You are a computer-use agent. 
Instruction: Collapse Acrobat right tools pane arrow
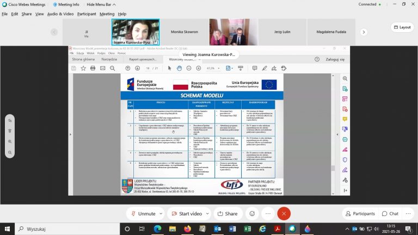pyautogui.click(x=337, y=134)
